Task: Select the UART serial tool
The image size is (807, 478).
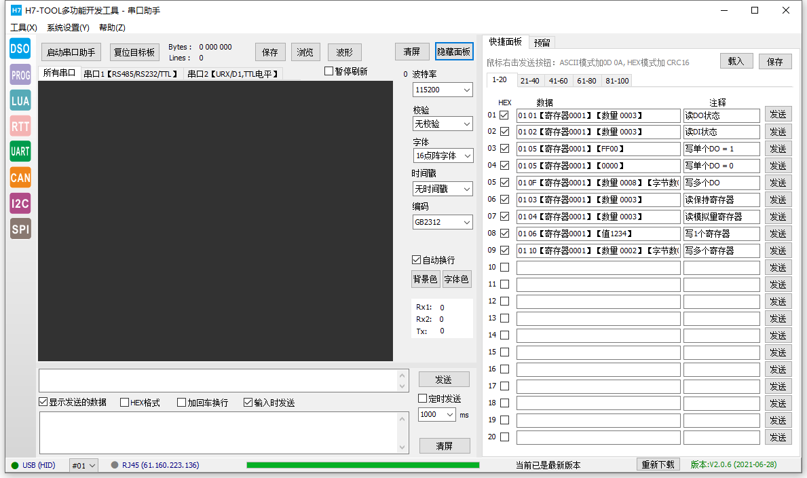Action: (x=20, y=151)
